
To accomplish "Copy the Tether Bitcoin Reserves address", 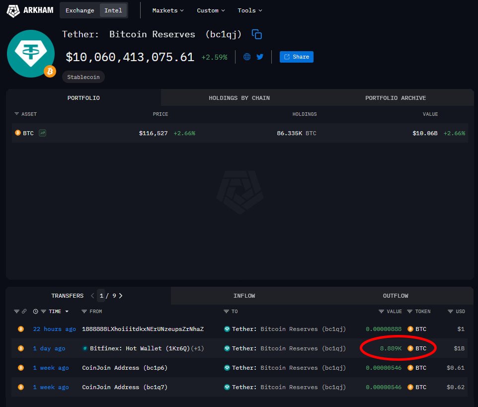I will pos(256,34).
